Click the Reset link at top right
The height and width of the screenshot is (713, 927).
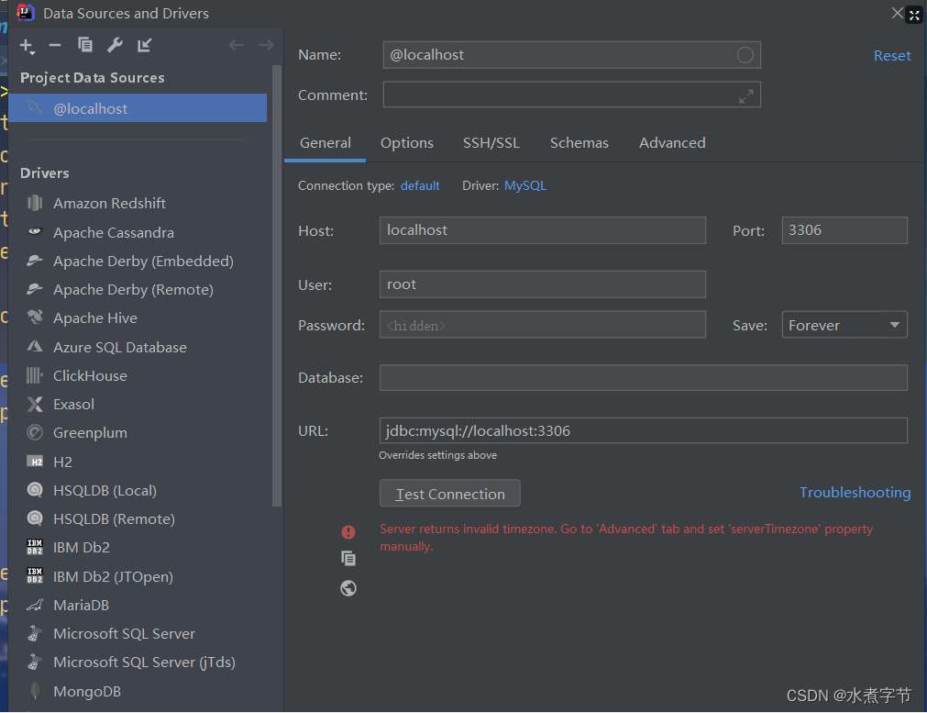(x=891, y=55)
